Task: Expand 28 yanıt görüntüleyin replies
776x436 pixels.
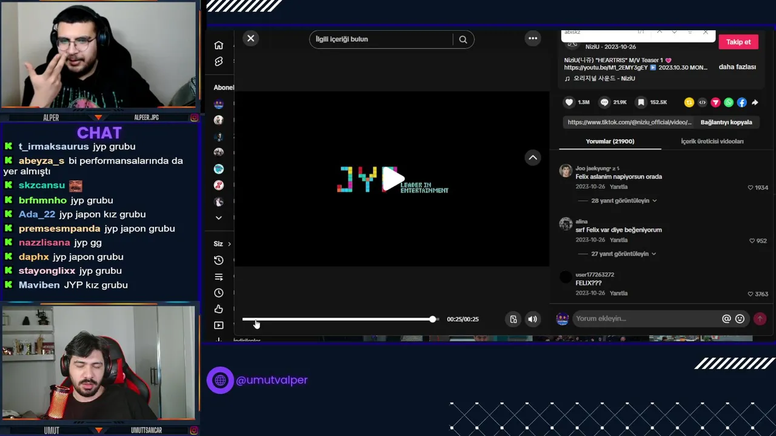Action: click(x=624, y=200)
